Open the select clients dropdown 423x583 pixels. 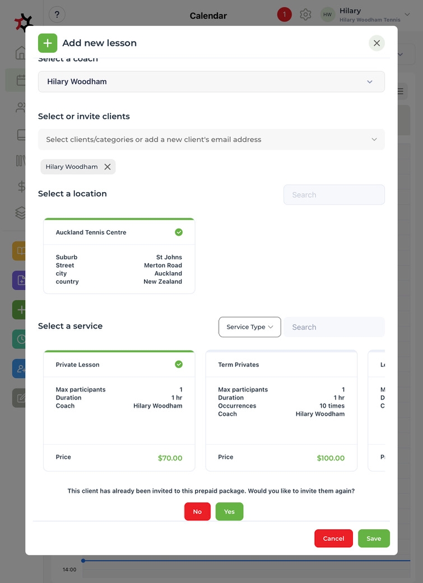[x=211, y=139]
